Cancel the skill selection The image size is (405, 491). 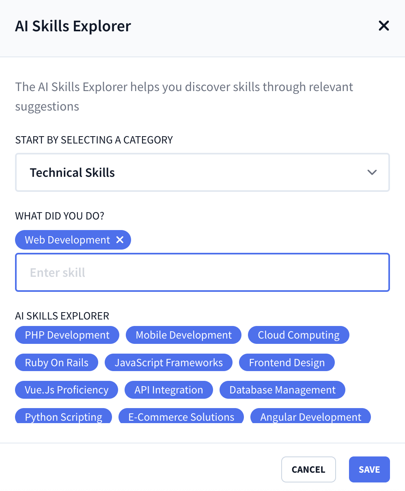tap(308, 469)
